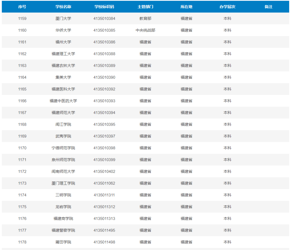Click serial number 1174
The height and width of the screenshot is (250, 291).
tap(22, 195)
